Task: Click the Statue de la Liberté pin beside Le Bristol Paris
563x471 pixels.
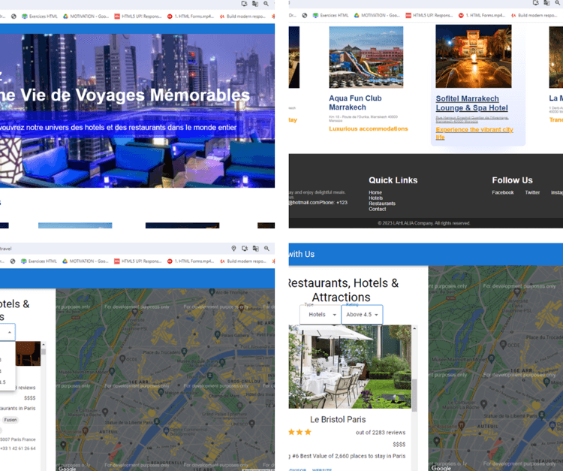Action: click(x=542, y=415)
